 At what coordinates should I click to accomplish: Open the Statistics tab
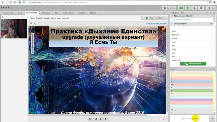93,13
